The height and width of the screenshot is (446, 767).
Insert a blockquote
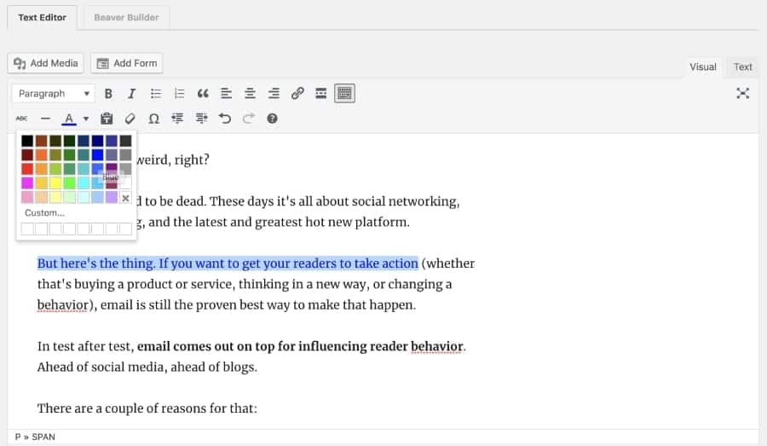click(203, 94)
